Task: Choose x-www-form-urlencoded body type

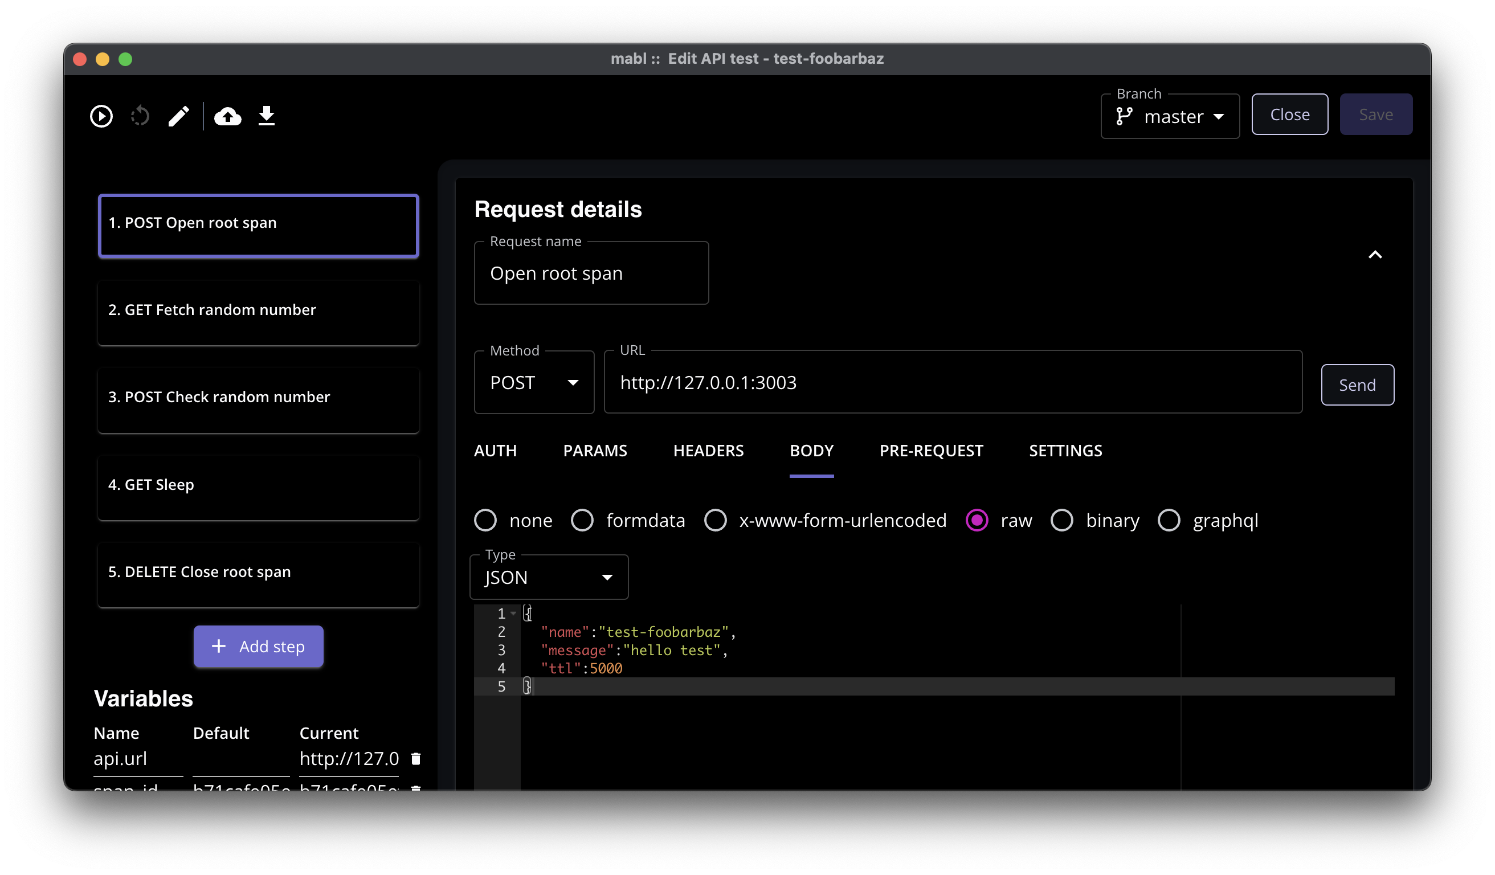Action: pyautogui.click(x=716, y=520)
